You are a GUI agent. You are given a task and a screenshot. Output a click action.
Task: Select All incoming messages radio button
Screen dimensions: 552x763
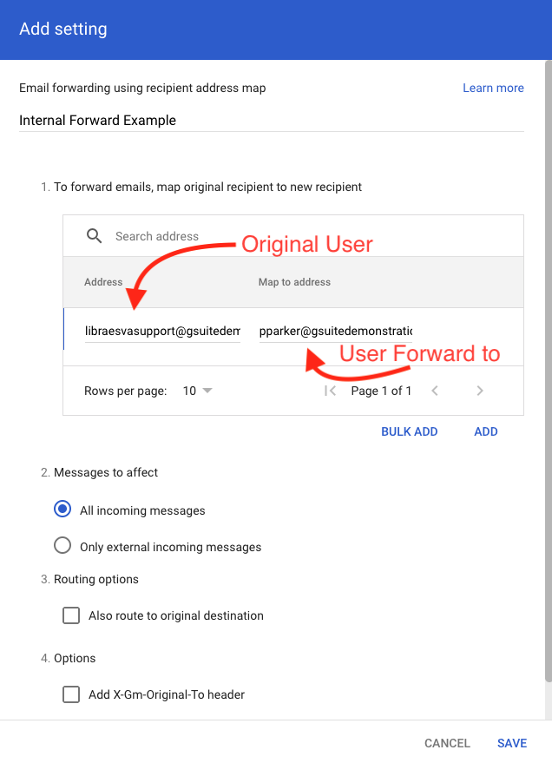(x=62, y=510)
